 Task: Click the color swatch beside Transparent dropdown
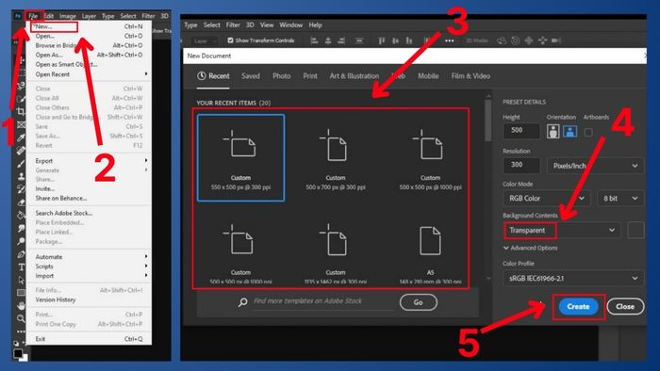click(x=635, y=231)
